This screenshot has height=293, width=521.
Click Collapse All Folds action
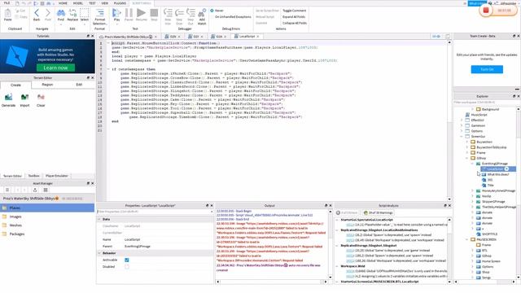tap(295, 23)
